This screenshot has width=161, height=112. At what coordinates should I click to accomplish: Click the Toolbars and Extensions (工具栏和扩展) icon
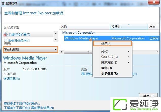(6, 35)
